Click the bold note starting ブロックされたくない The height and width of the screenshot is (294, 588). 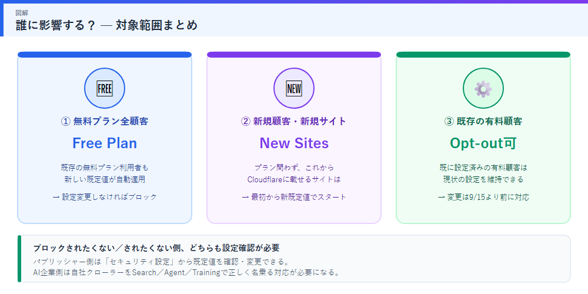[156, 248]
